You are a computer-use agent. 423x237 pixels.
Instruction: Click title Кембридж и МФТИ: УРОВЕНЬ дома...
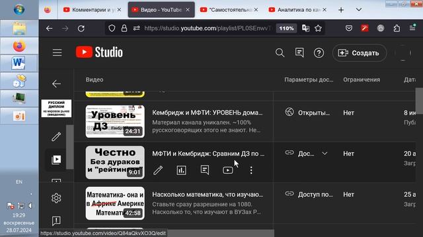pos(207,113)
